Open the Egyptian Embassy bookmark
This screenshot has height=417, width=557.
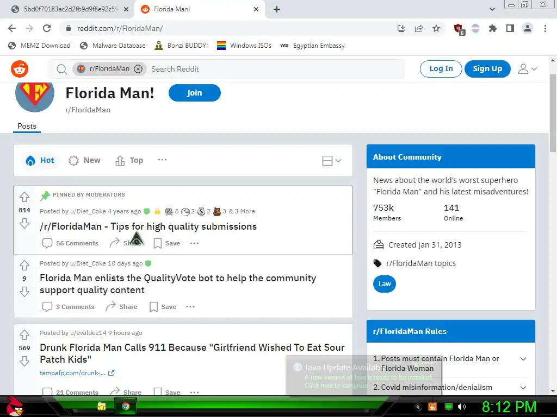coord(313,46)
